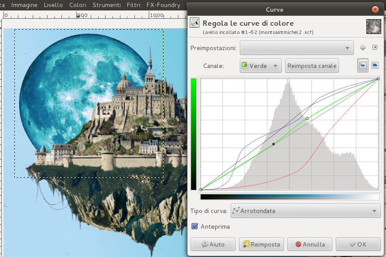Open the Strumenti menu
This screenshot has width=386, height=257.
[106, 5]
